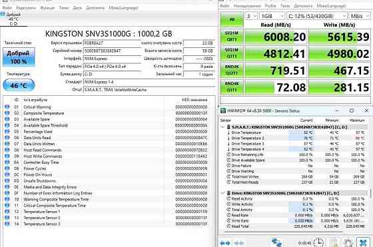This screenshot has height=247, width=373.
Task: Run the SEQ1M Q8T1 test button
Action: click(232, 36)
